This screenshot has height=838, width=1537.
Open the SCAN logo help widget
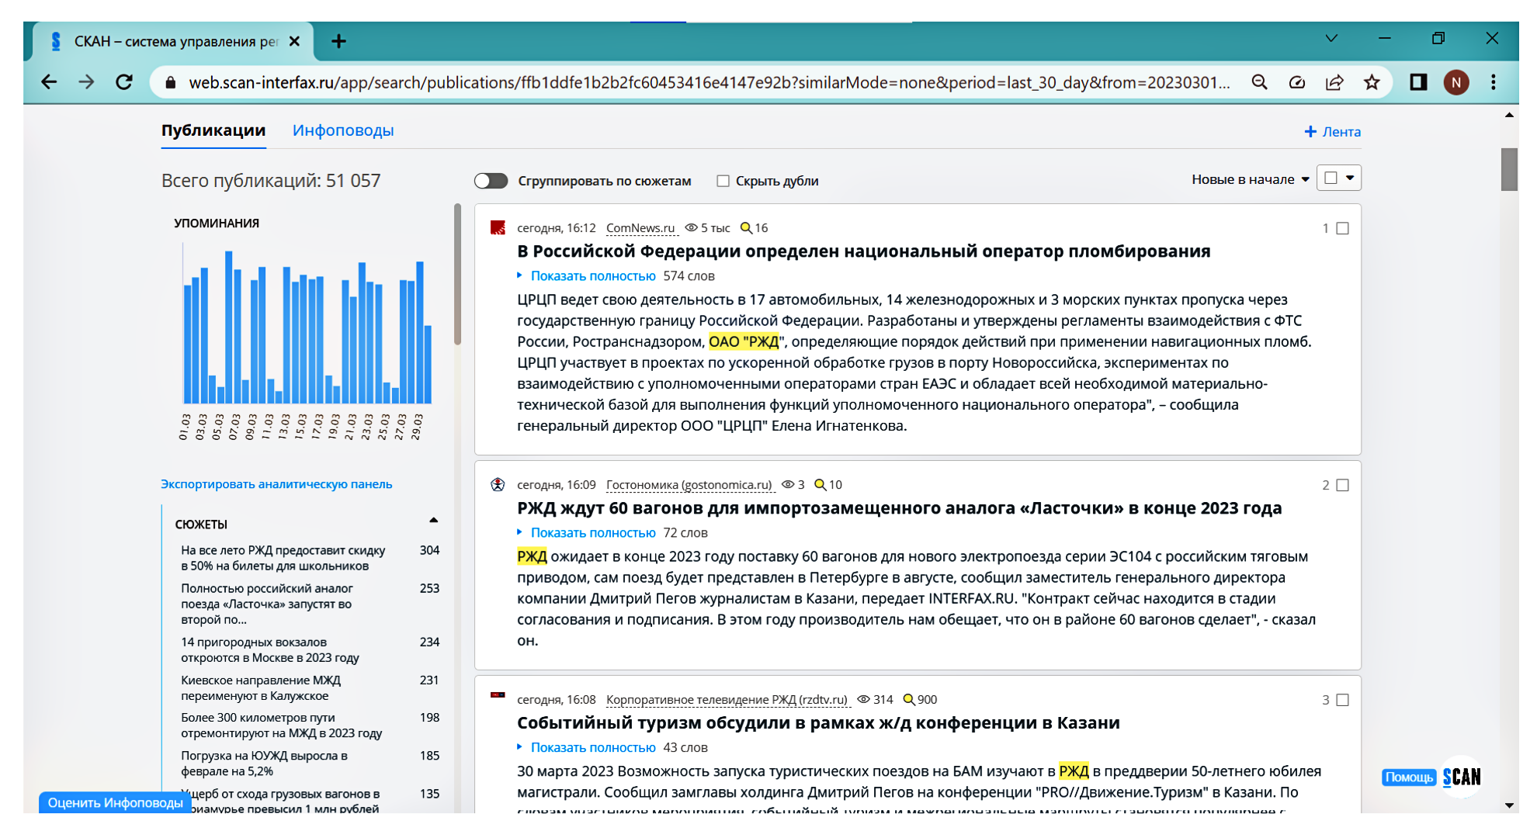pyautogui.click(x=1462, y=777)
